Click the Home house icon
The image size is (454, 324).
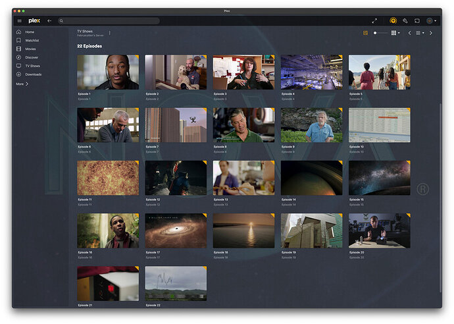click(x=19, y=32)
